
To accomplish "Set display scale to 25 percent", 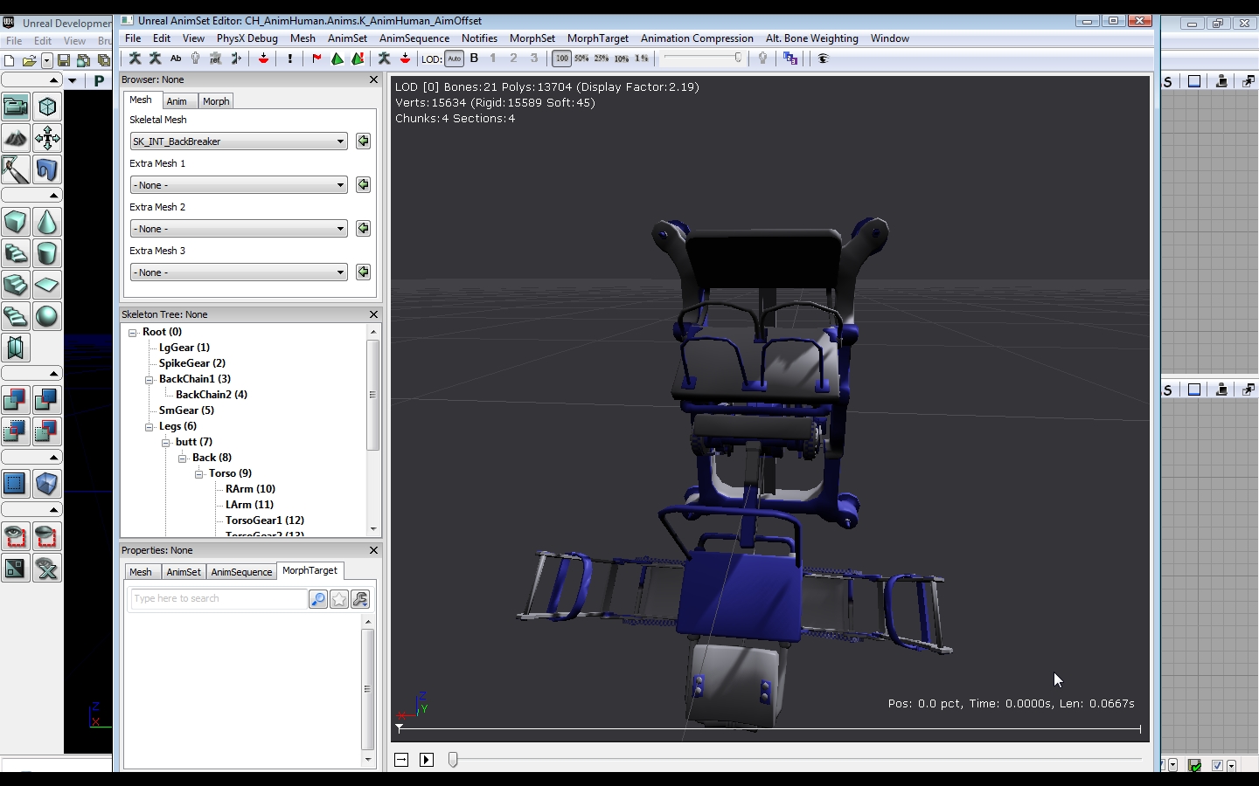I will pyautogui.click(x=602, y=59).
